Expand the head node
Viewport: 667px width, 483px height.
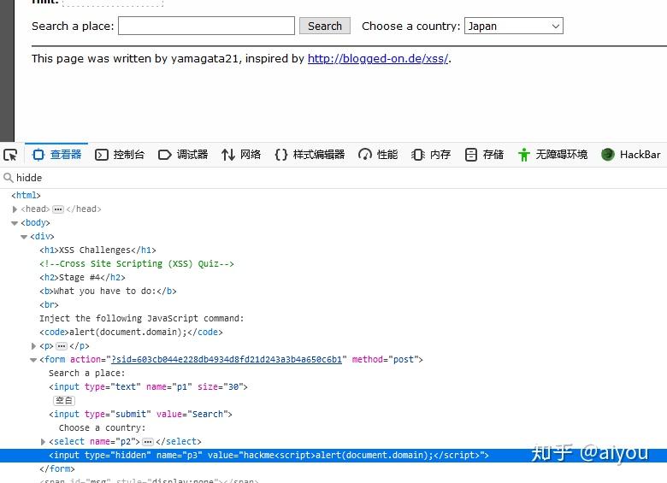[x=15, y=209]
